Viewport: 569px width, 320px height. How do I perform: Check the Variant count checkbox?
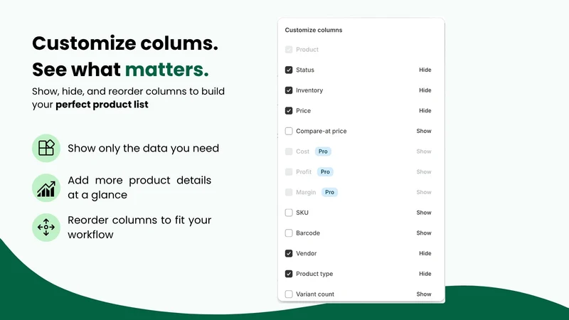tap(289, 294)
